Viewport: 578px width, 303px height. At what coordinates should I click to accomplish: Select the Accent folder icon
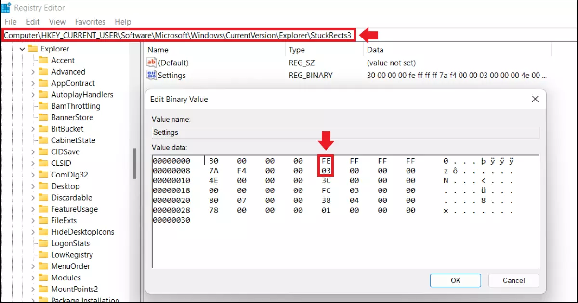point(43,60)
